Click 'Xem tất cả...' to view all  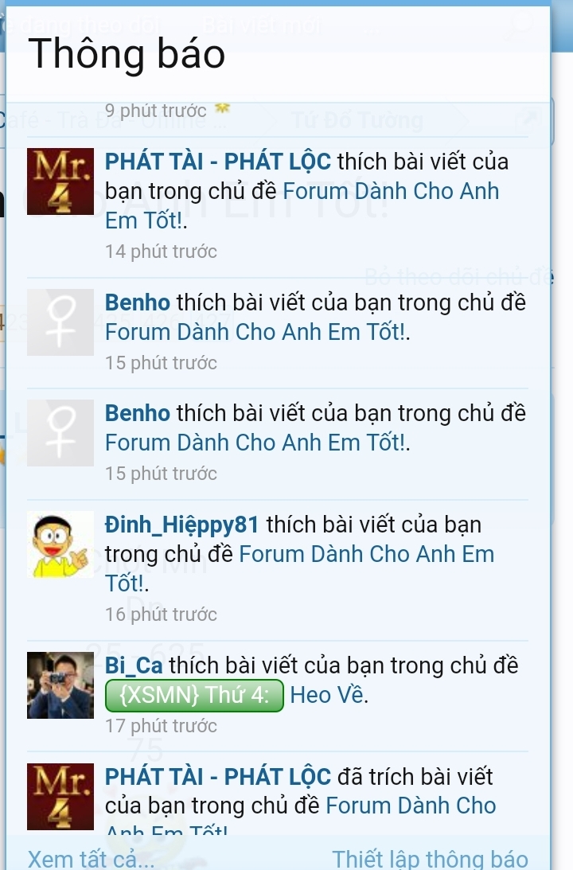pyautogui.click(x=92, y=859)
